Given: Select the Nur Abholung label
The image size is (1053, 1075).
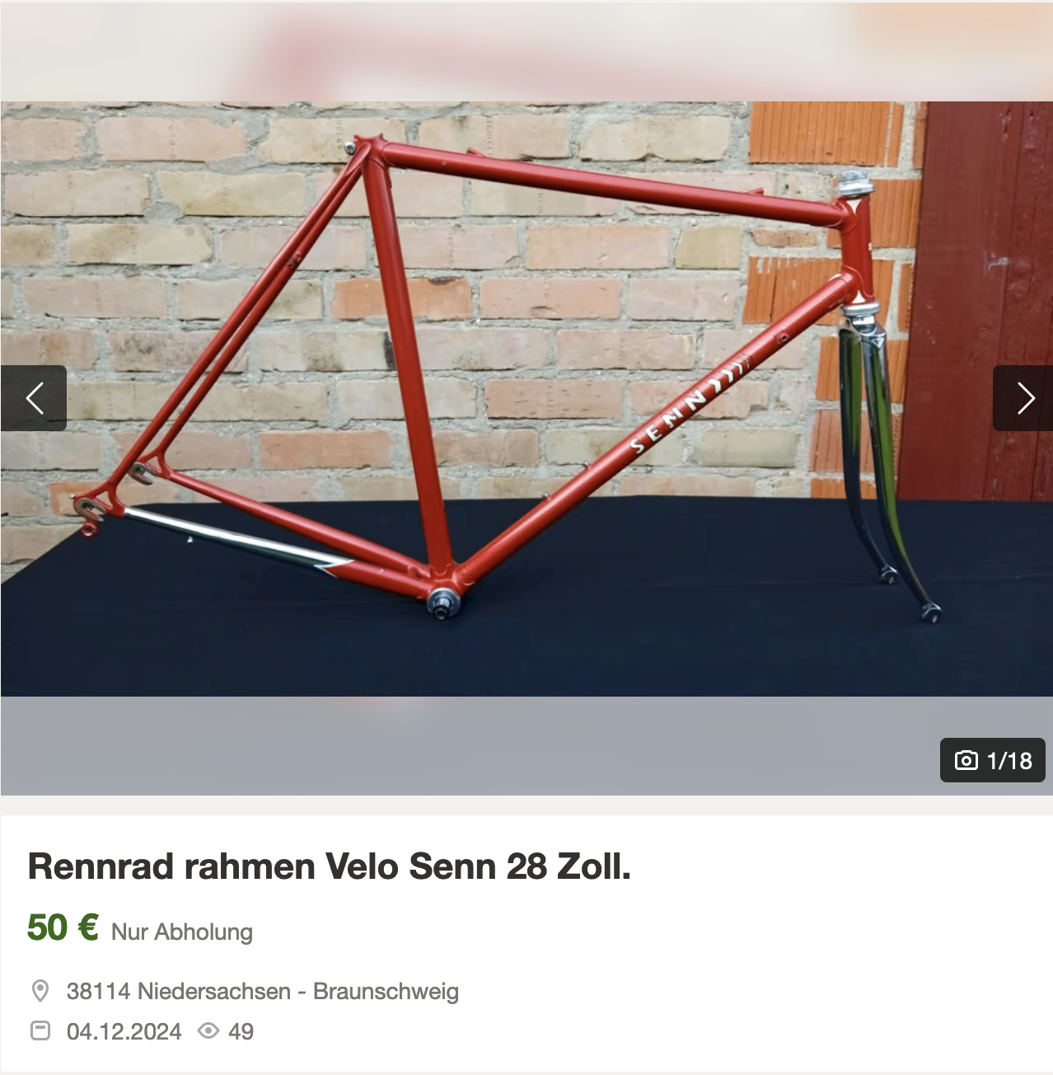Looking at the screenshot, I should point(182,932).
